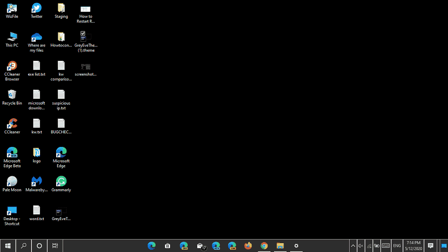The width and height of the screenshot is (448, 252).
Task: Launch Edge Canary from the taskbar
Action: [232, 246]
